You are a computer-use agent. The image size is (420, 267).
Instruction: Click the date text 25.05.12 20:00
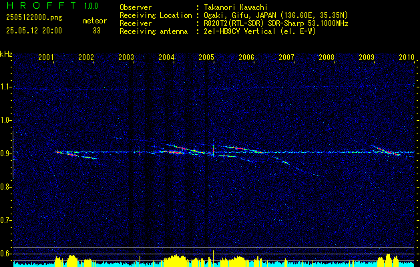coord(34,31)
